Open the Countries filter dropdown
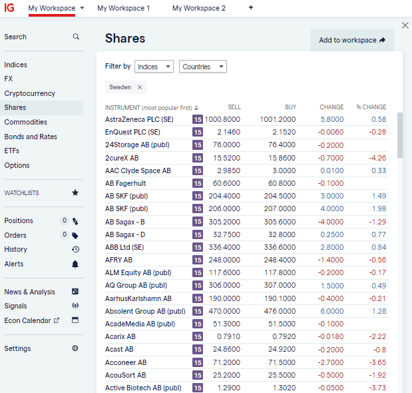412x393 pixels. (203, 67)
